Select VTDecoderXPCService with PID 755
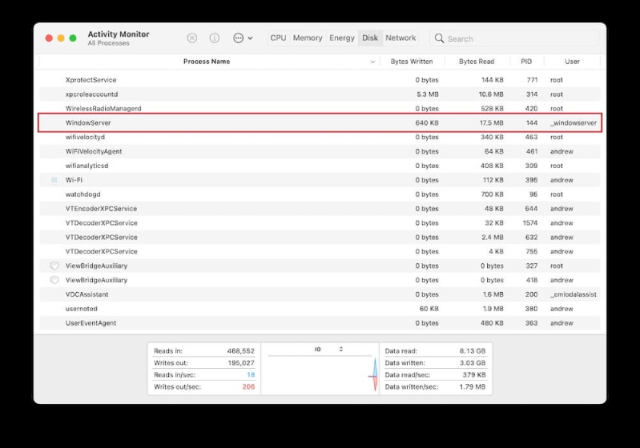The width and height of the screenshot is (640, 448). pyautogui.click(x=320, y=251)
